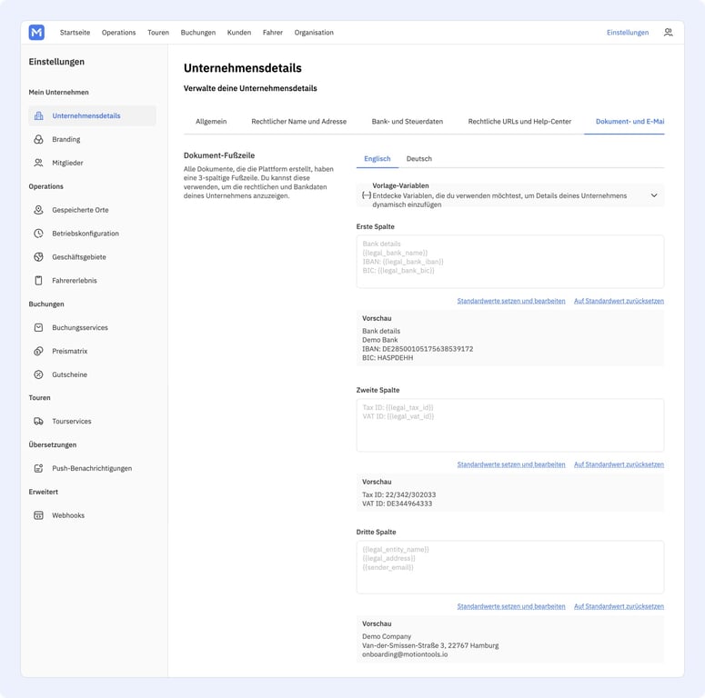Go to Touren in top navigation
The width and height of the screenshot is (705, 698).
(158, 33)
